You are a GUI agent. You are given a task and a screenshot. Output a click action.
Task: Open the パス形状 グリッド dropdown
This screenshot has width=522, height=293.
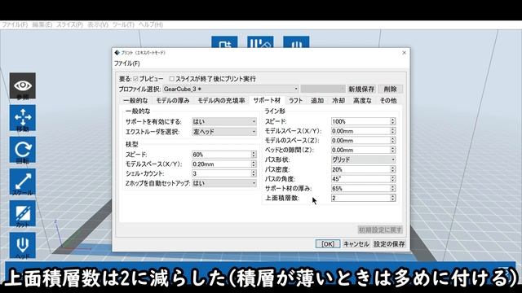364,160
